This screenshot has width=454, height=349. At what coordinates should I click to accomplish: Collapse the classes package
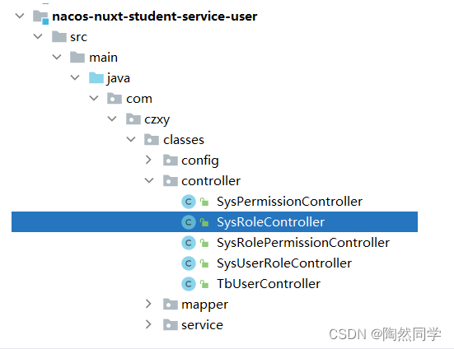click(x=131, y=139)
